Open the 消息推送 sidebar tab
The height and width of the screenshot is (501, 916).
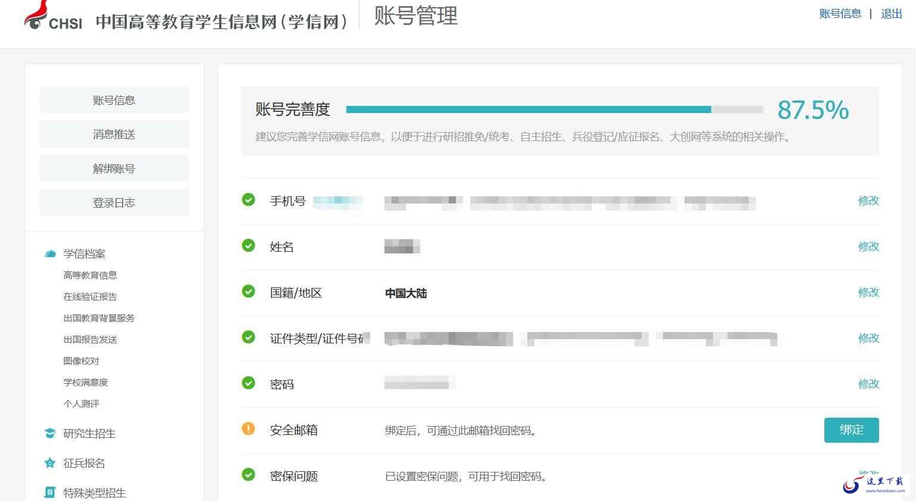114,134
